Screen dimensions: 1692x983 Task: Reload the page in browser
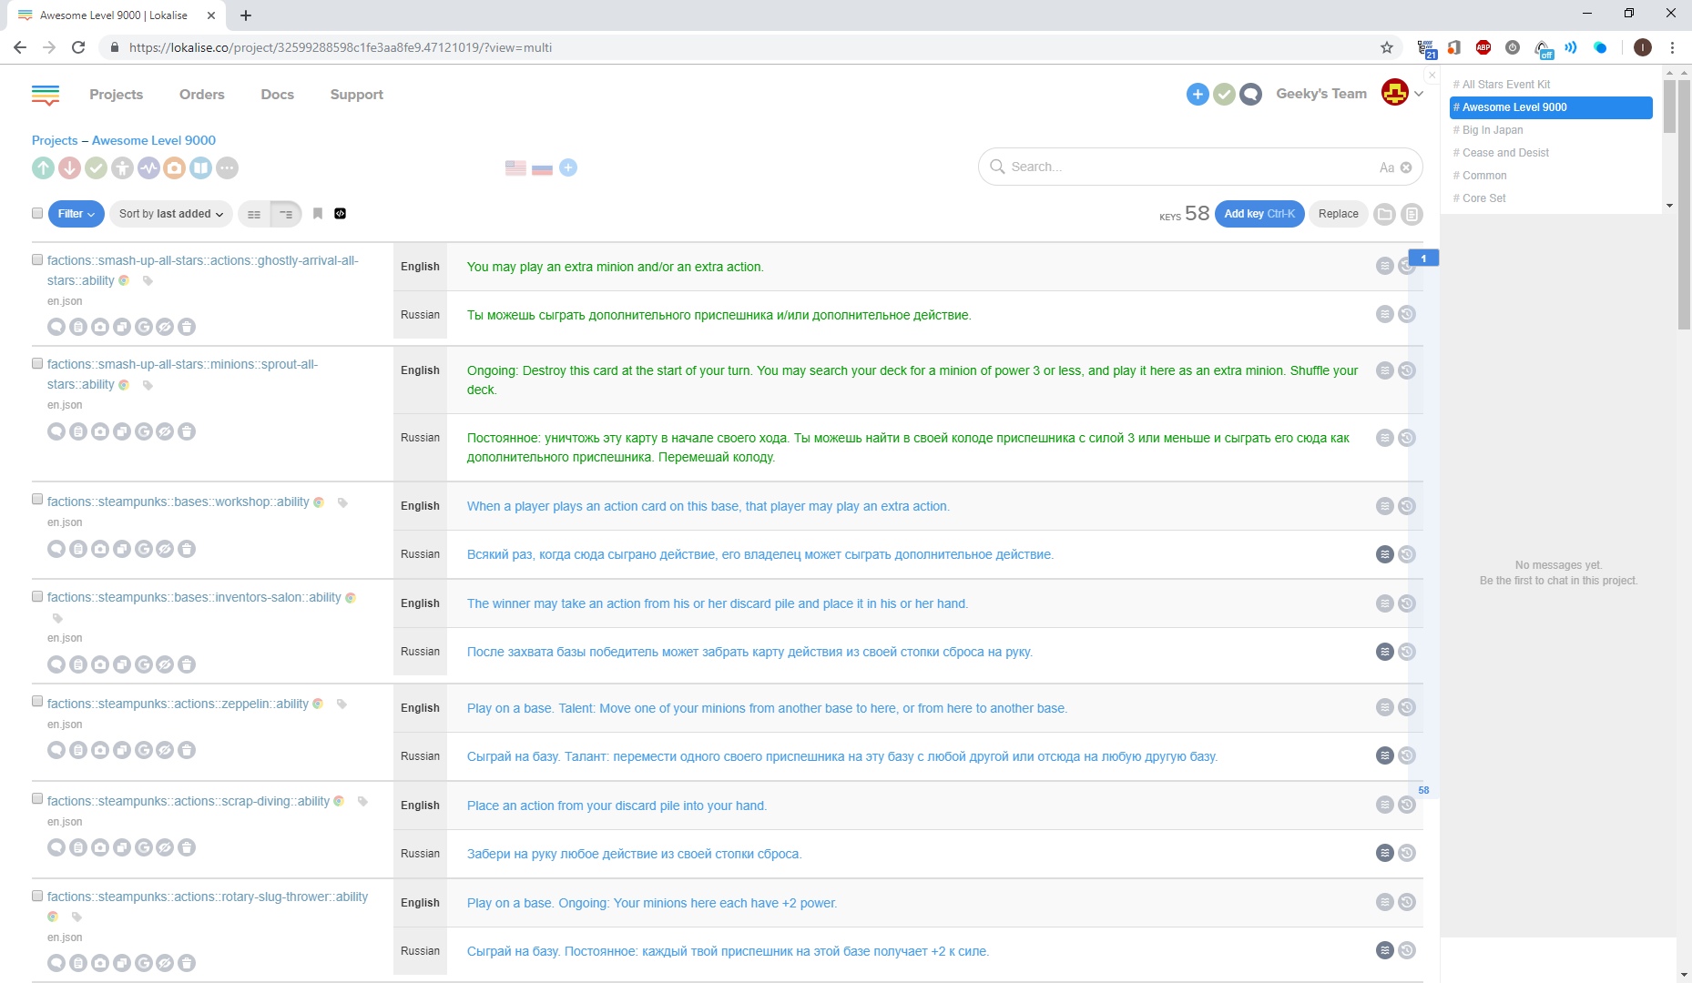click(78, 47)
